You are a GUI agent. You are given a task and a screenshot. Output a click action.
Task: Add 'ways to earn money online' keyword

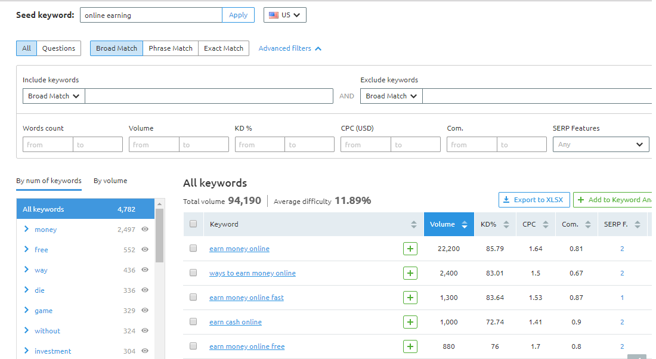410,273
